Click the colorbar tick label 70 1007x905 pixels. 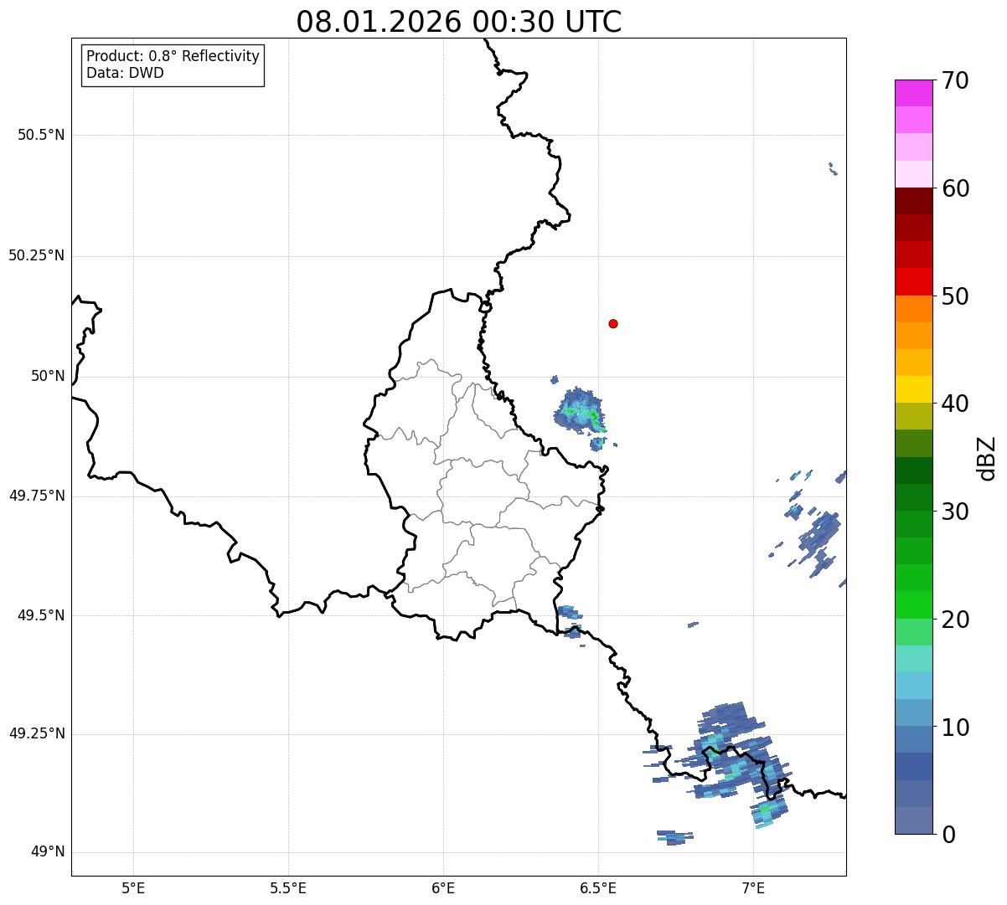click(955, 80)
